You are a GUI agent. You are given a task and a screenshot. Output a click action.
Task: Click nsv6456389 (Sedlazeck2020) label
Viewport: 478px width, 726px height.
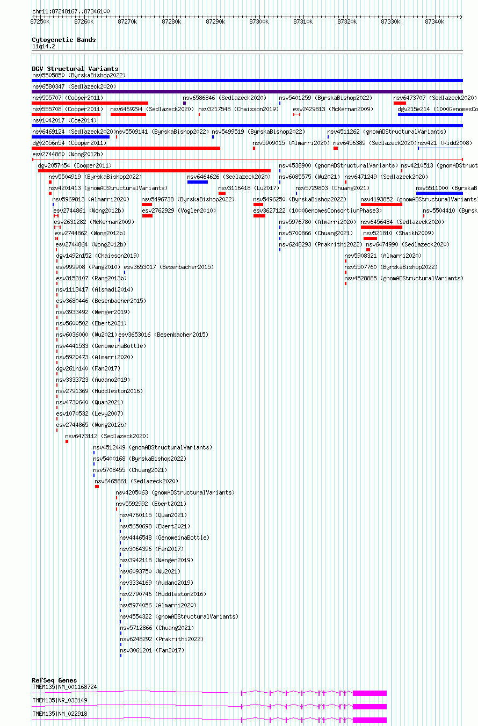[375, 143]
